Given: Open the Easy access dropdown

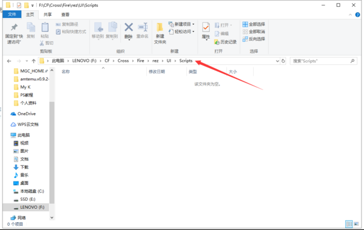Looking at the screenshot, I should (x=181, y=32).
